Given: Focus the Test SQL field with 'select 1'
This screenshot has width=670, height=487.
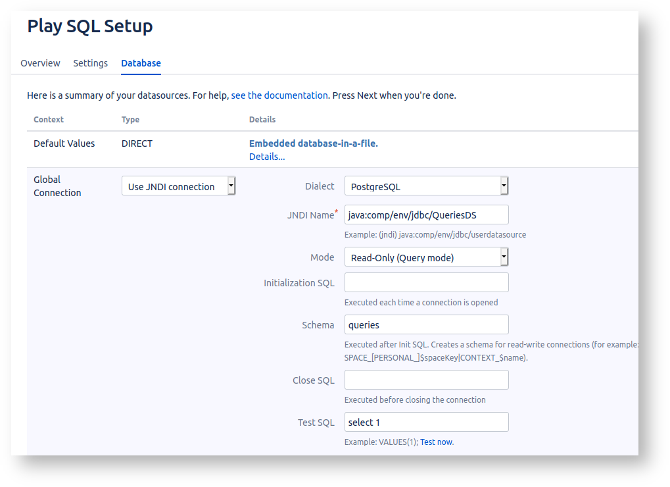Looking at the screenshot, I should [426, 422].
